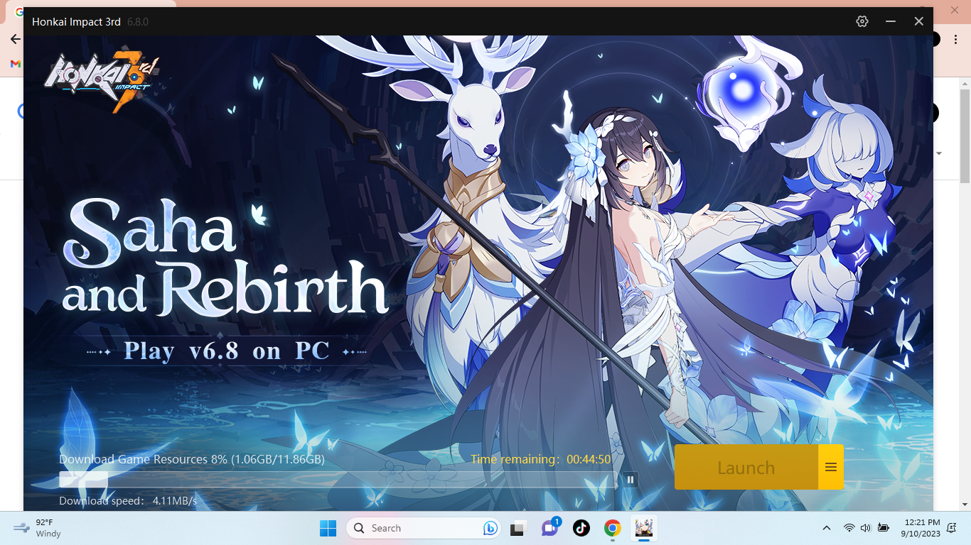
Task: Click the volume speaker icon
Action: pyautogui.click(x=865, y=528)
